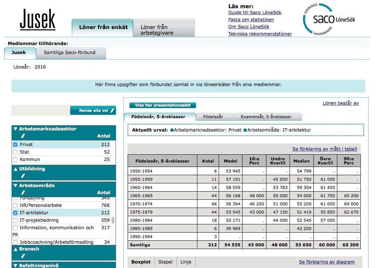
Task: Open Om Saco LöneSök link
Action: click(249, 27)
